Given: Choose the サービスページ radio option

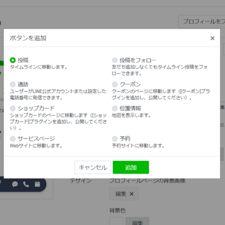Looking at the screenshot, I should [x=13, y=138].
